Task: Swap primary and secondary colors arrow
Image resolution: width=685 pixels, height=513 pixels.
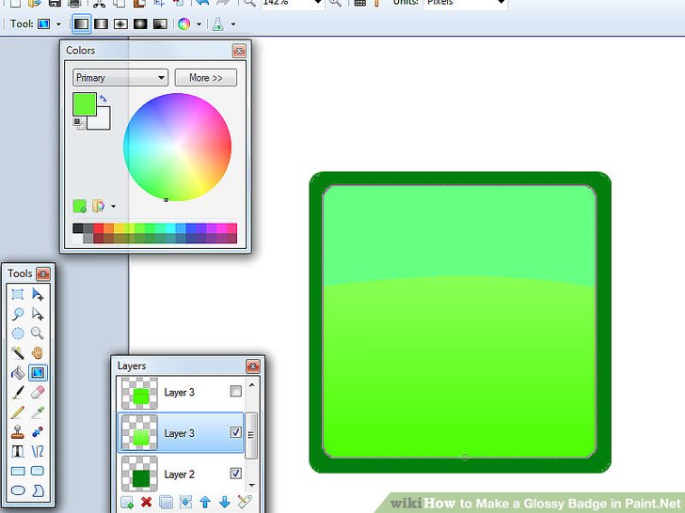Action: [x=104, y=99]
